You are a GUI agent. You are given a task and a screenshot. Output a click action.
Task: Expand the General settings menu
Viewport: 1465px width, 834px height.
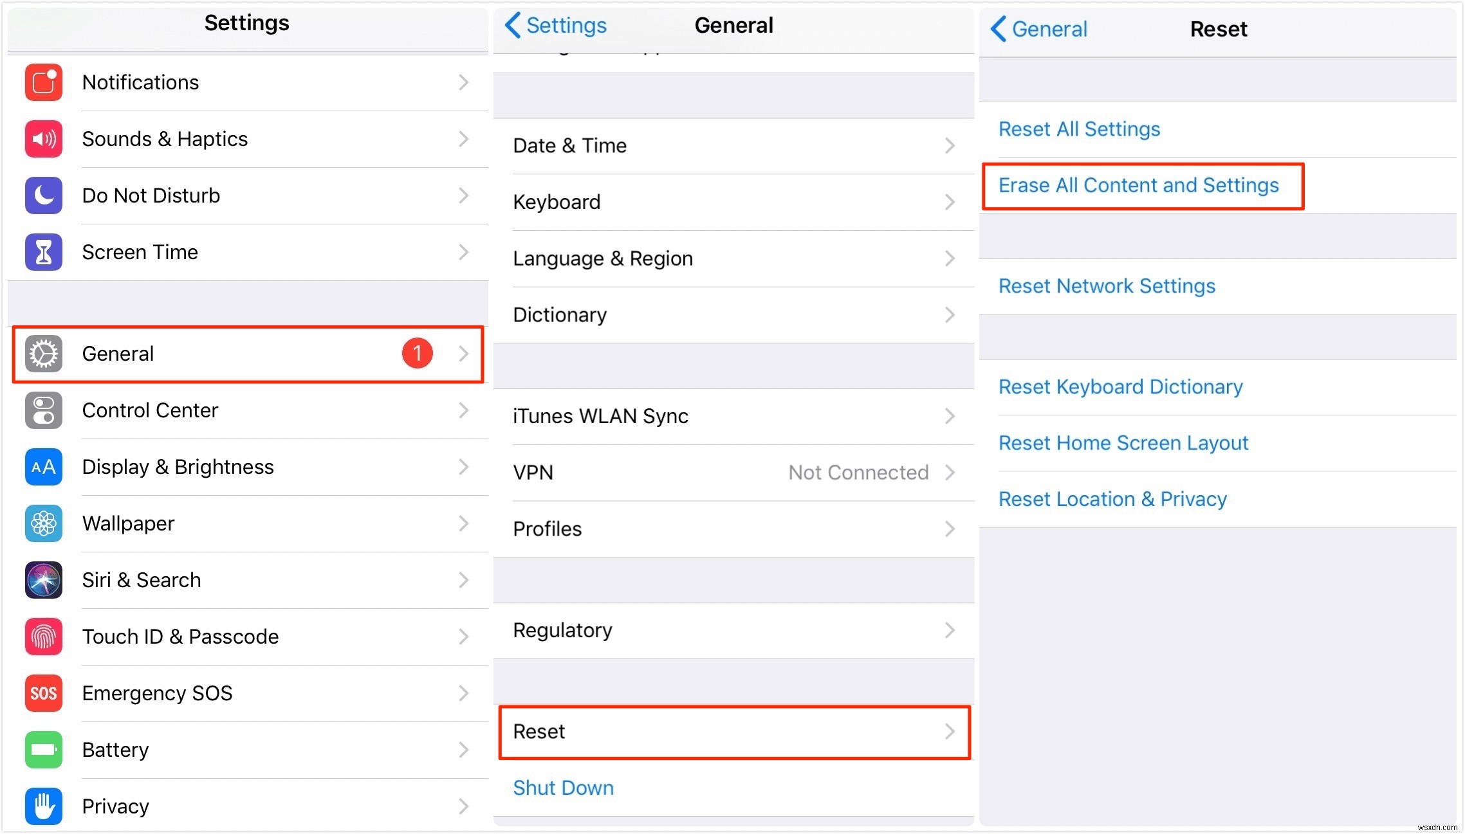click(x=246, y=354)
